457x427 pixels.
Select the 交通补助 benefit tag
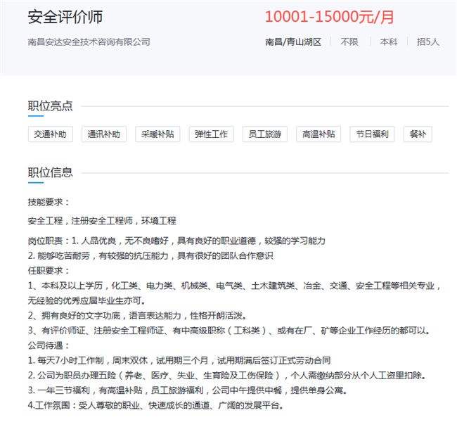coord(51,134)
